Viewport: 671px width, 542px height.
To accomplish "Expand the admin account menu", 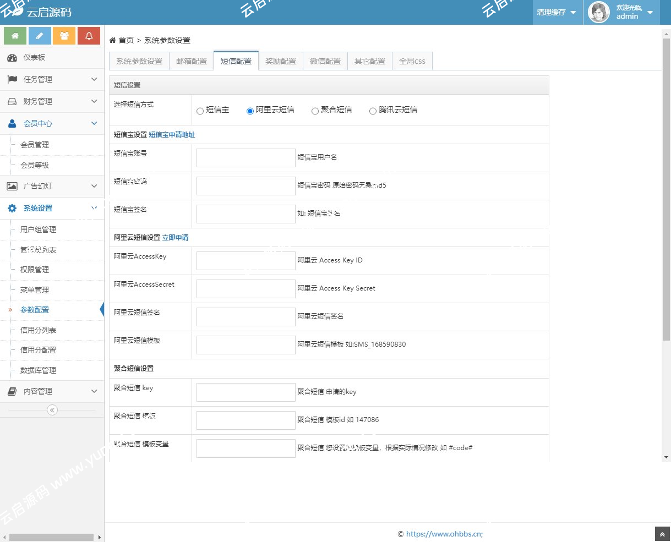I will click(627, 12).
